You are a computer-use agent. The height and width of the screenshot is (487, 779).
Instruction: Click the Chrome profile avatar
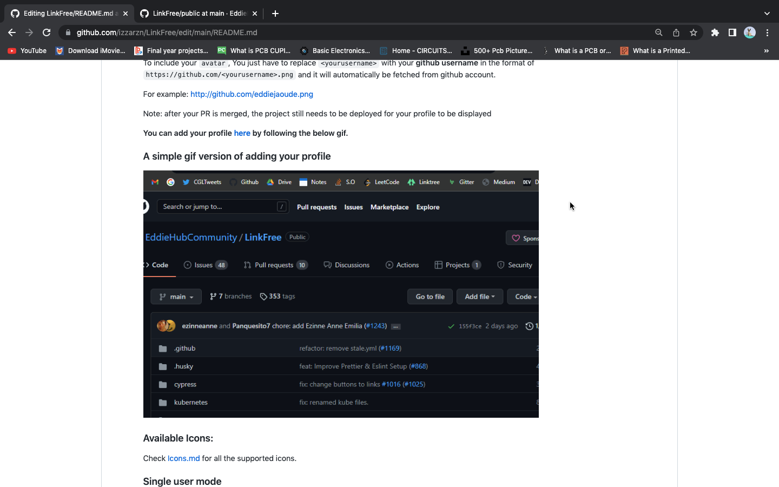[x=749, y=32]
